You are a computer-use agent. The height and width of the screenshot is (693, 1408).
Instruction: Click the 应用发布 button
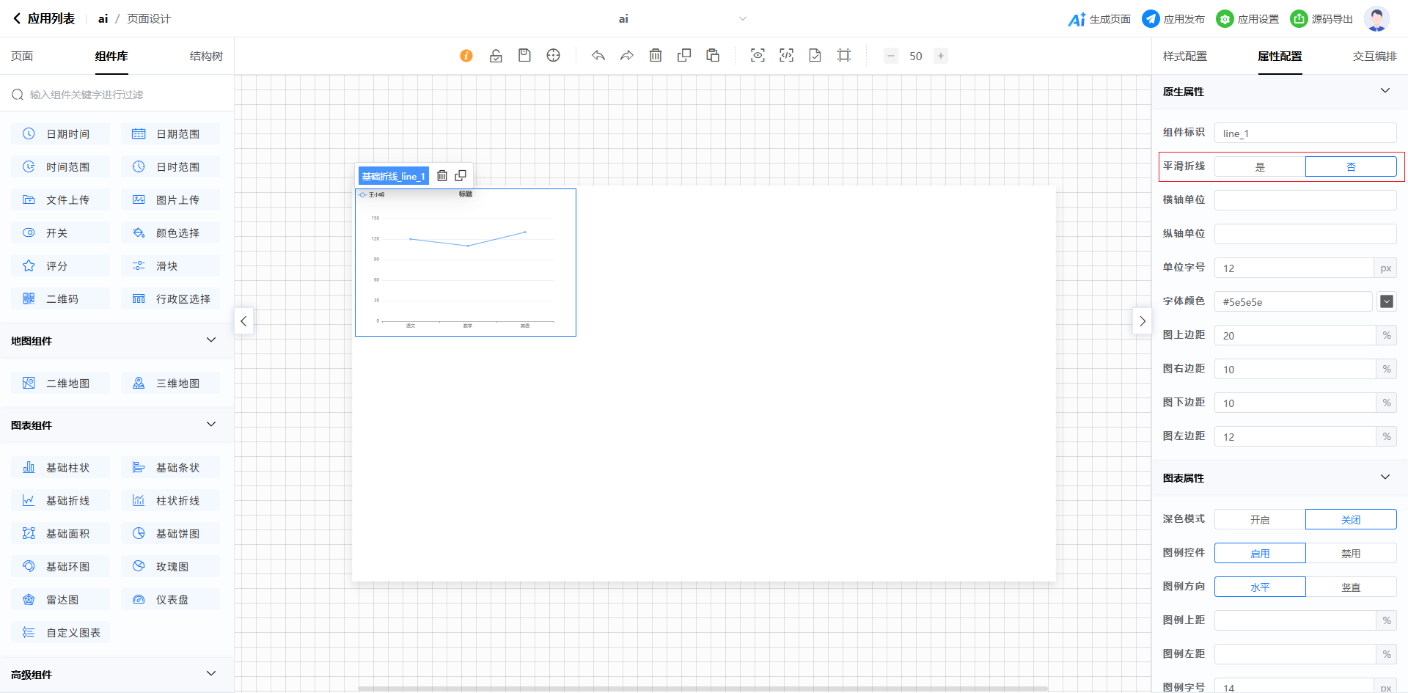click(x=1173, y=19)
